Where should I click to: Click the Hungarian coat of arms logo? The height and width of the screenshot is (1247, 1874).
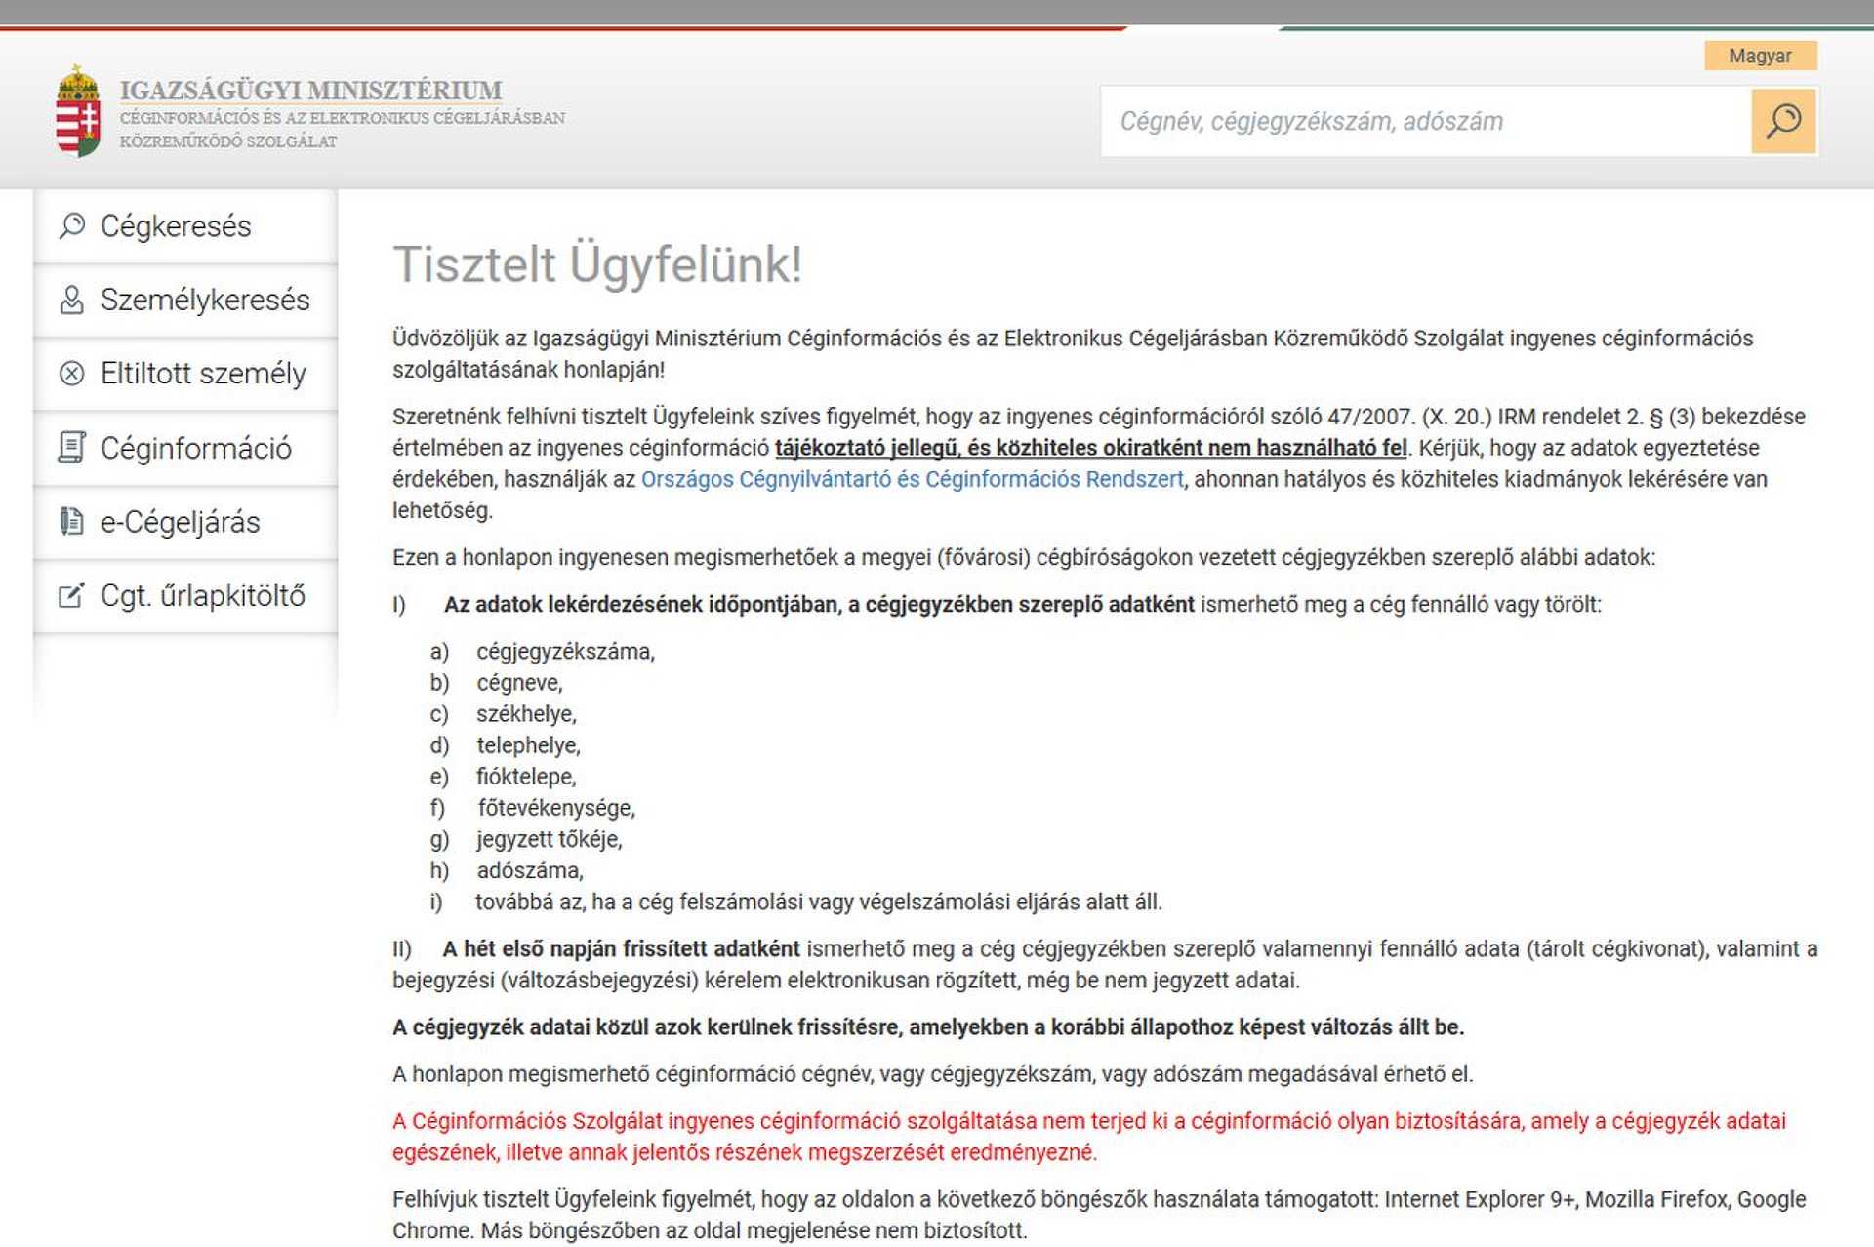pos(78,111)
